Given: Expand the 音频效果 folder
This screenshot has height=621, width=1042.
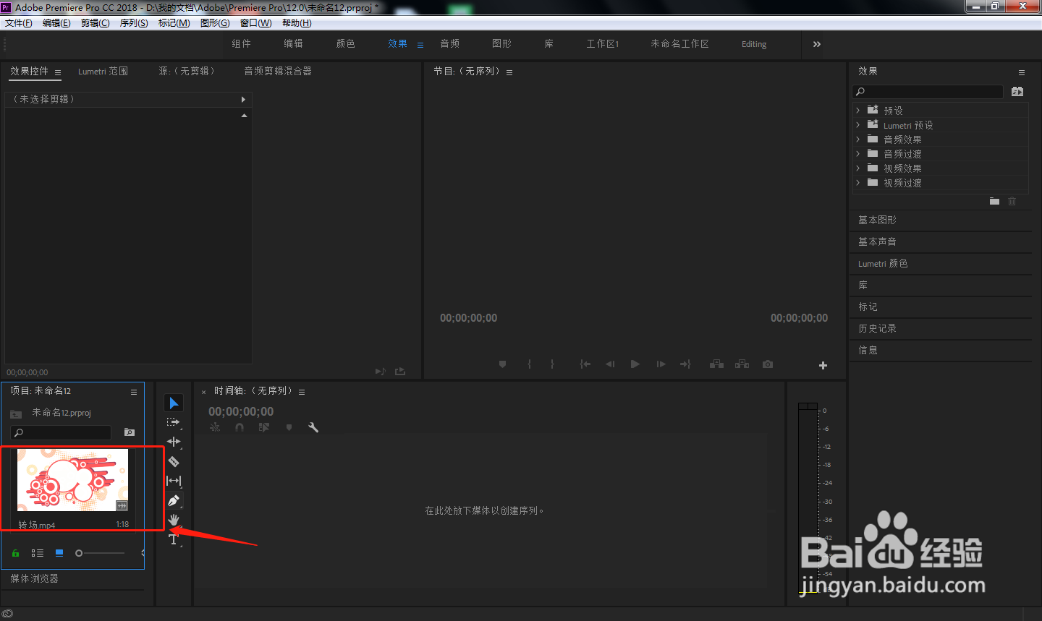Looking at the screenshot, I should (858, 139).
